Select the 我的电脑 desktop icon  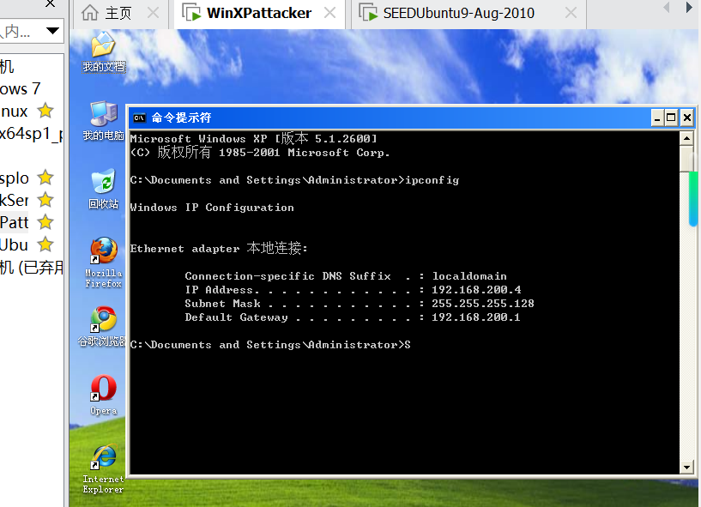(103, 121)
